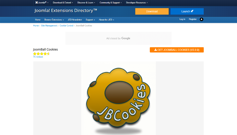This screenshot has height=135, width=237.
Task: Open the JED Newsletter page
Action: [75, 20]
